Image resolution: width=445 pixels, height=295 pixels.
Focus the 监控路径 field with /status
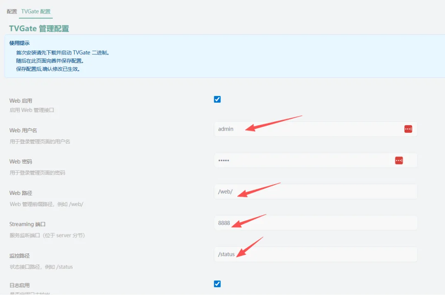(x=316, y=254)
